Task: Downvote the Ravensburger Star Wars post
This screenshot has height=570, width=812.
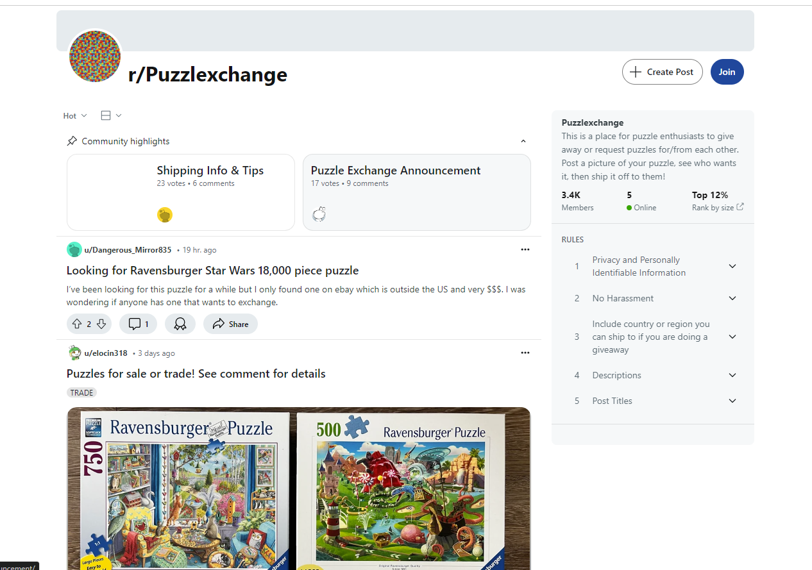Action: [101, 324]
